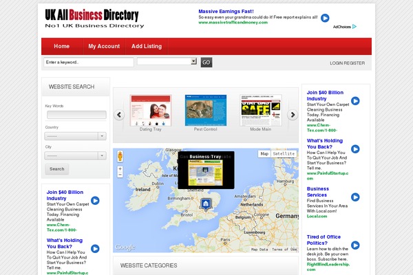Viewport: 413px width, 275px height.
Task: Open the Pest Control listing thumbnail
Action: [206, 110]
